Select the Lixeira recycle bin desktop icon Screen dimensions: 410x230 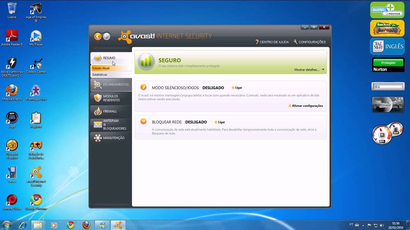pyautogui.click(x=12, y=11)
